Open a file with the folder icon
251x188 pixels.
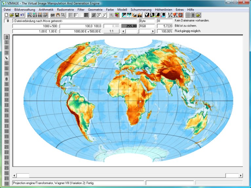point(11,15)
